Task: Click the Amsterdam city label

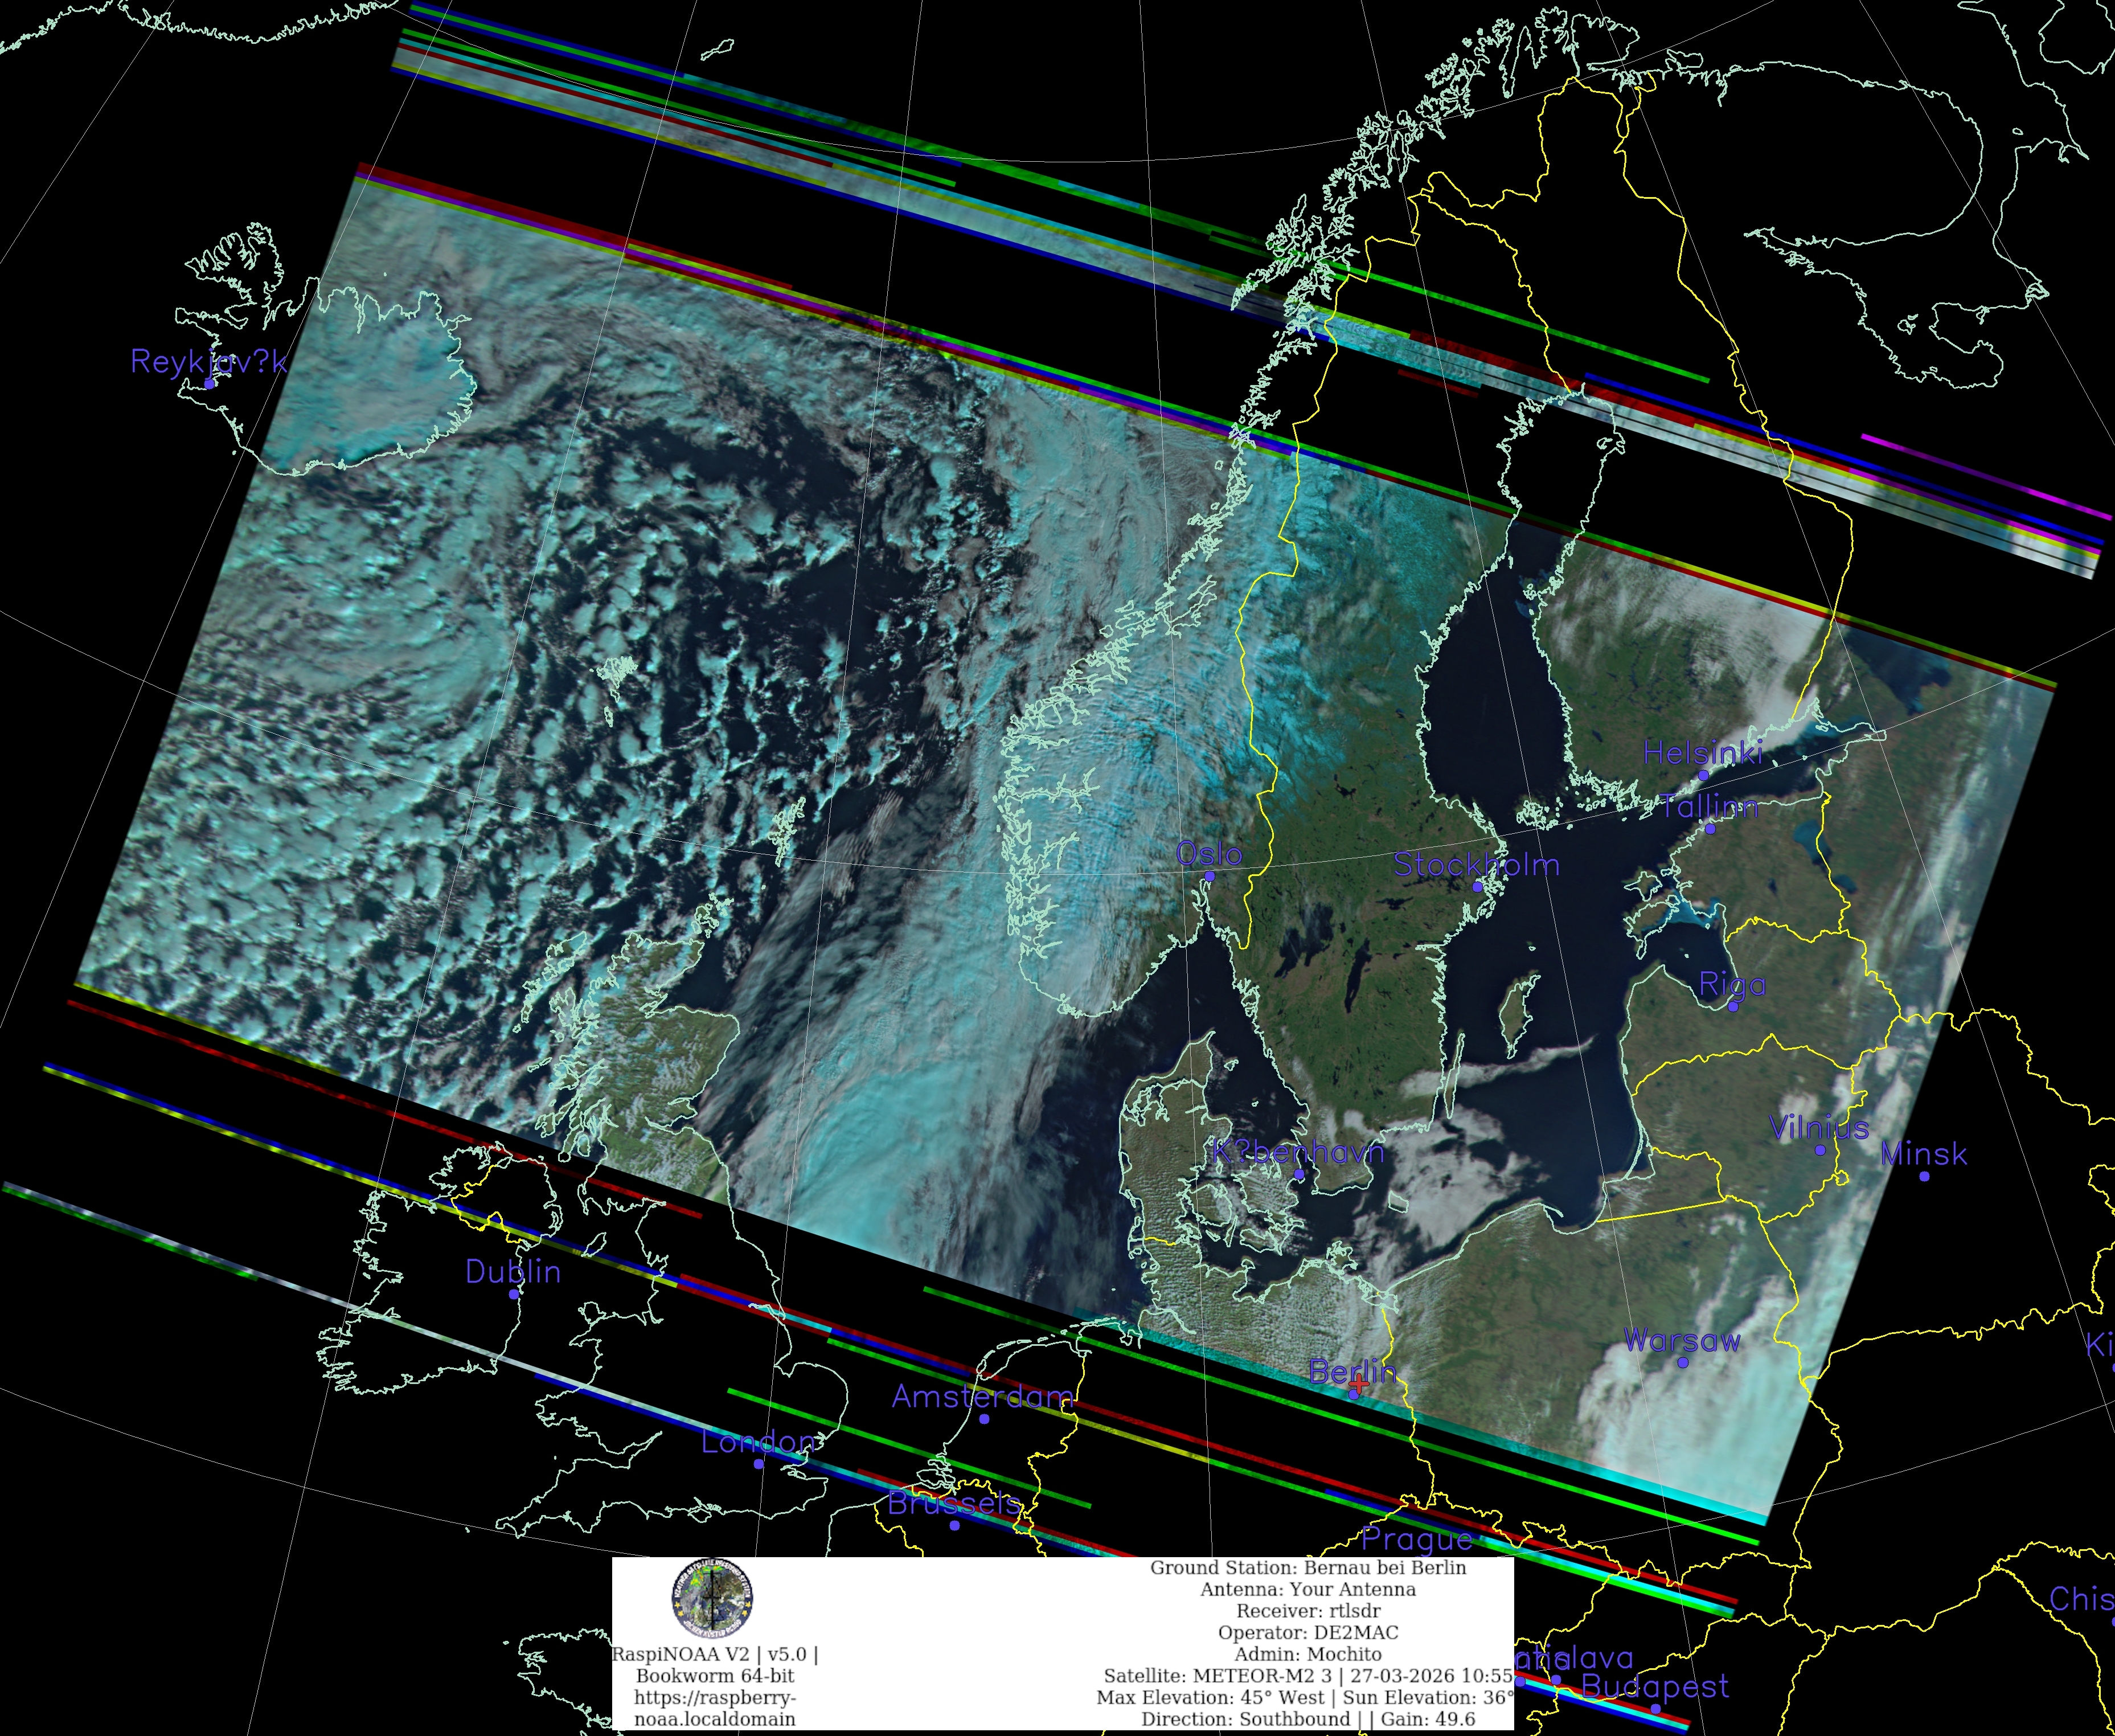Action: click(x=982, y=1396)
